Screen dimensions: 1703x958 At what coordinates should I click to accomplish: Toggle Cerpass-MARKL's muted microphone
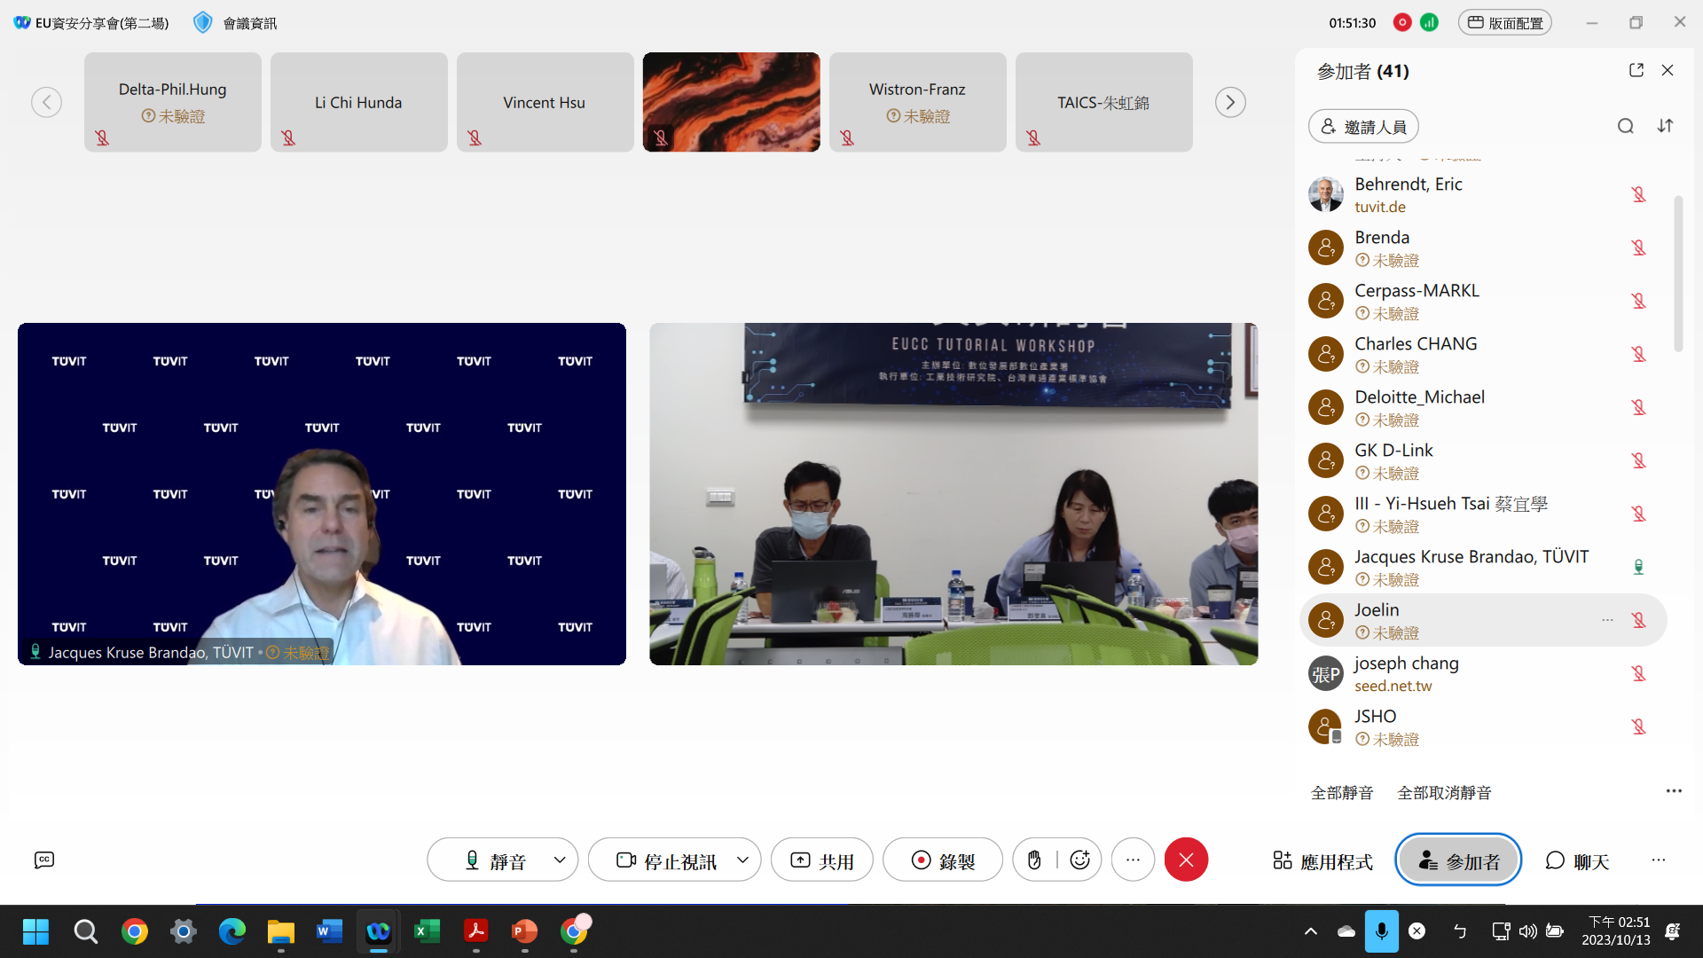(x=1638, y=301)
